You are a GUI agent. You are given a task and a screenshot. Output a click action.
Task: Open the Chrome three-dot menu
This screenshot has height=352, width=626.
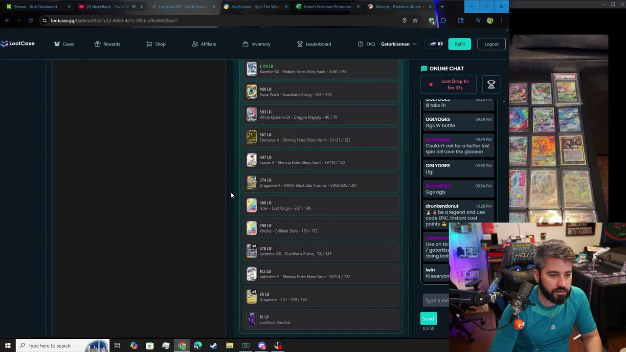pyautogui.click(x=501, y=21)
